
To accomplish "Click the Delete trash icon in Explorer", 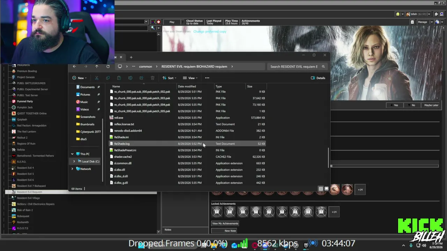I will [153, 78].
